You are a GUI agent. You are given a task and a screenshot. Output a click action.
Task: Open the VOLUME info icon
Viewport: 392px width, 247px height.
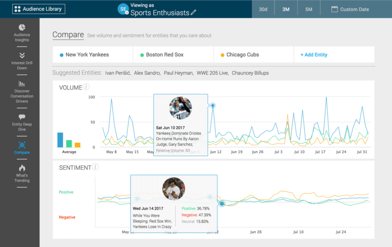click(86, 87)
